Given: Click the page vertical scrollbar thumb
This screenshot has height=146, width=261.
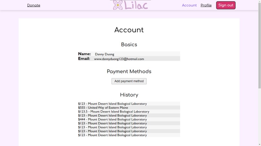Looking at the screenshot, I should pos(259,45).
